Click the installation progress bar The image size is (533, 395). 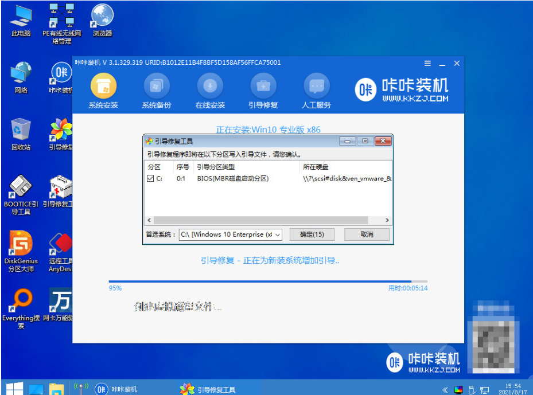point(268,281)
